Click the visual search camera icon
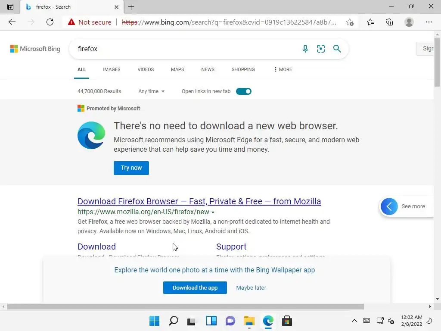 pos(320,49)
